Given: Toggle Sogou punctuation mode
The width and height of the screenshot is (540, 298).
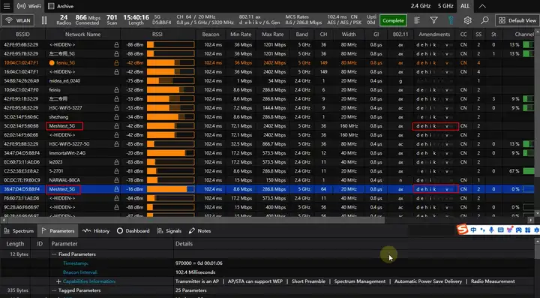Looking at the screenshot, I should (482, 230).
